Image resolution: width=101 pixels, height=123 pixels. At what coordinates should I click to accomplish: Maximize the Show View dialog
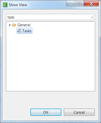(79, 3)
